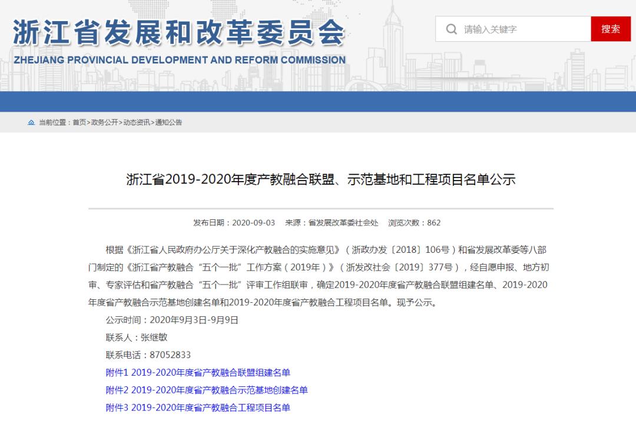The image size is (636, 421).
Task: Open the 首页 breadcrumb link
Action: coord(79,122)
